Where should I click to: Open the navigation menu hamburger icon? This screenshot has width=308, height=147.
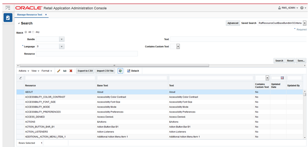click(x=8, y=8)
